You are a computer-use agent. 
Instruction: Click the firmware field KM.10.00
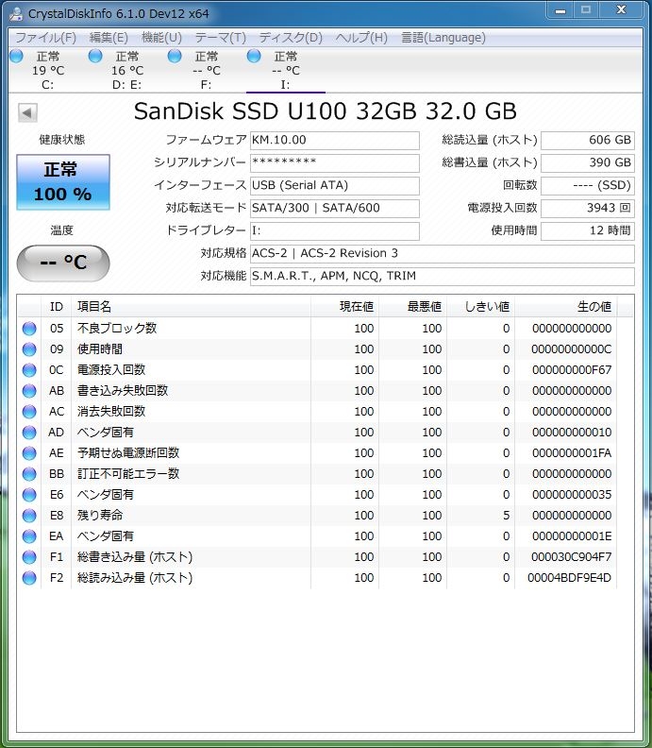point(335,140)
